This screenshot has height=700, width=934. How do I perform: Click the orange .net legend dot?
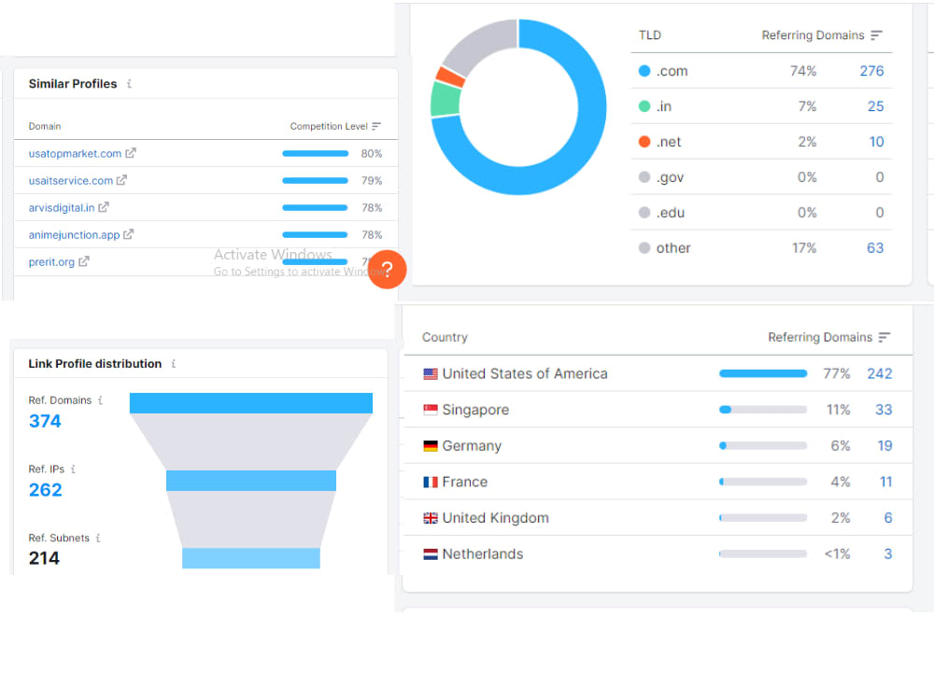click(644, 142)
